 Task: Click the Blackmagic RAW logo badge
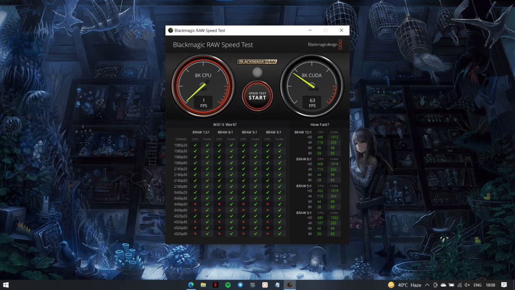(257, 62)
